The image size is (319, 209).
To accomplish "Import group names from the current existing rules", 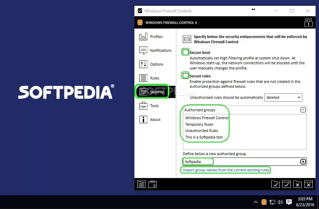I will pos(226,170).
